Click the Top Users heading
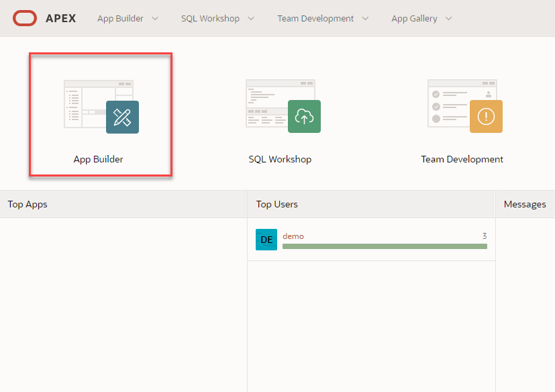This screenshot has height=392, width=555. pos(276,204)
